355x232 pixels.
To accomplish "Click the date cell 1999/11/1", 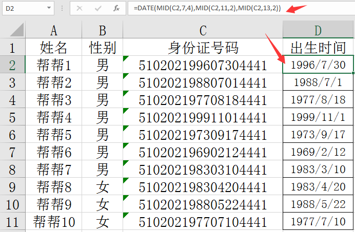I will [x=318, y=117].
